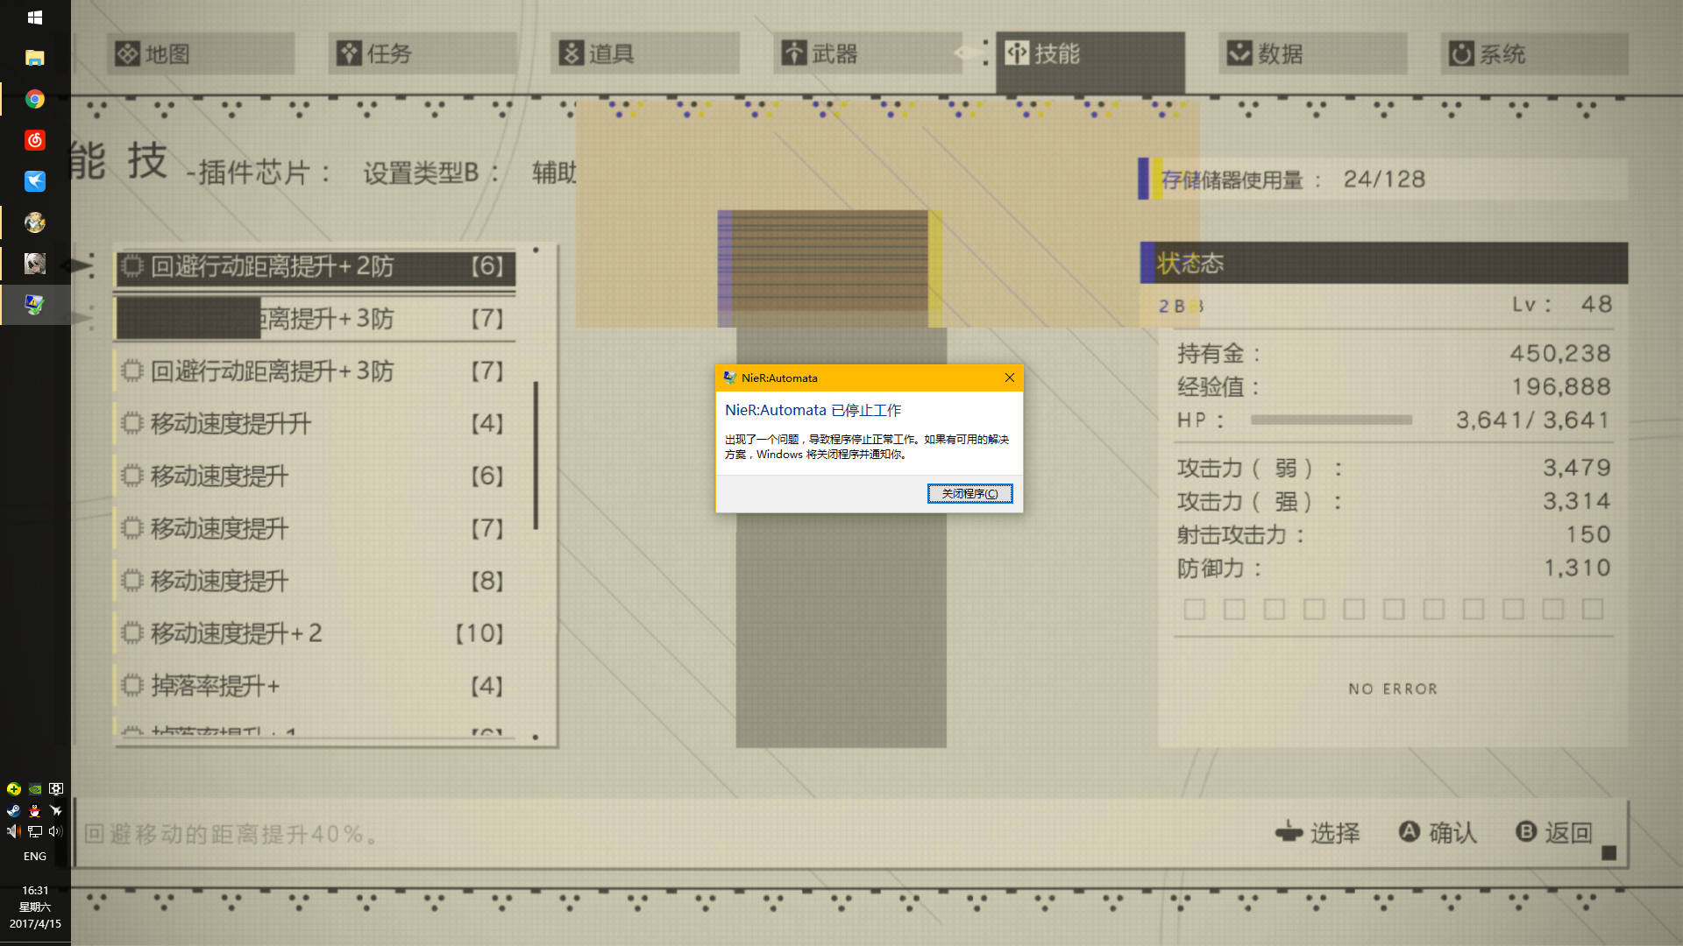Open the QQ penguin tray icon

click(35, 810)
